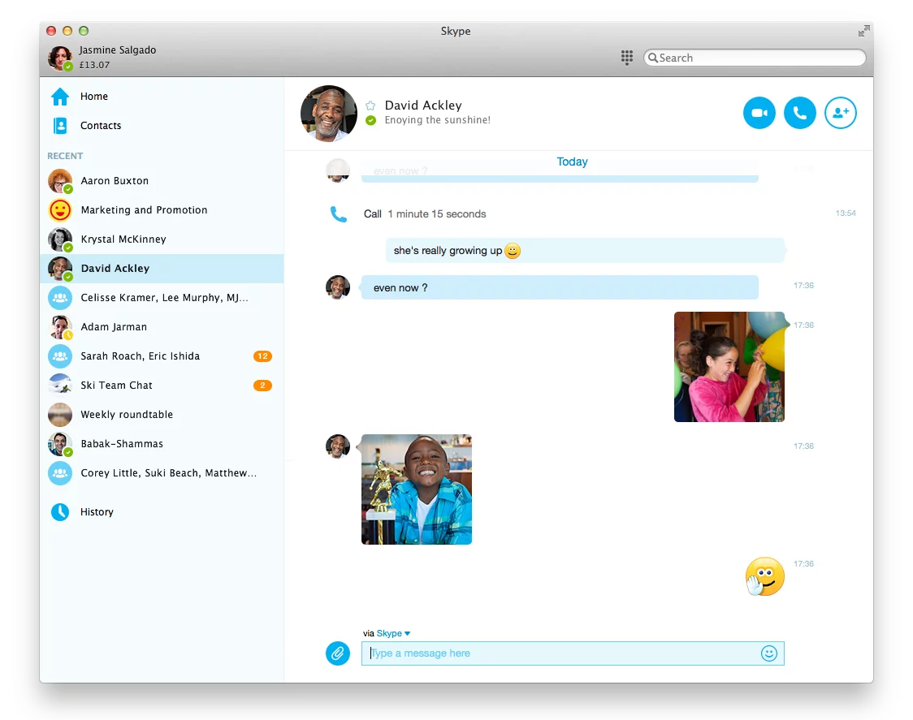Start a voice call with David Ackley
The image size is (913, 720).
point(799,113)
